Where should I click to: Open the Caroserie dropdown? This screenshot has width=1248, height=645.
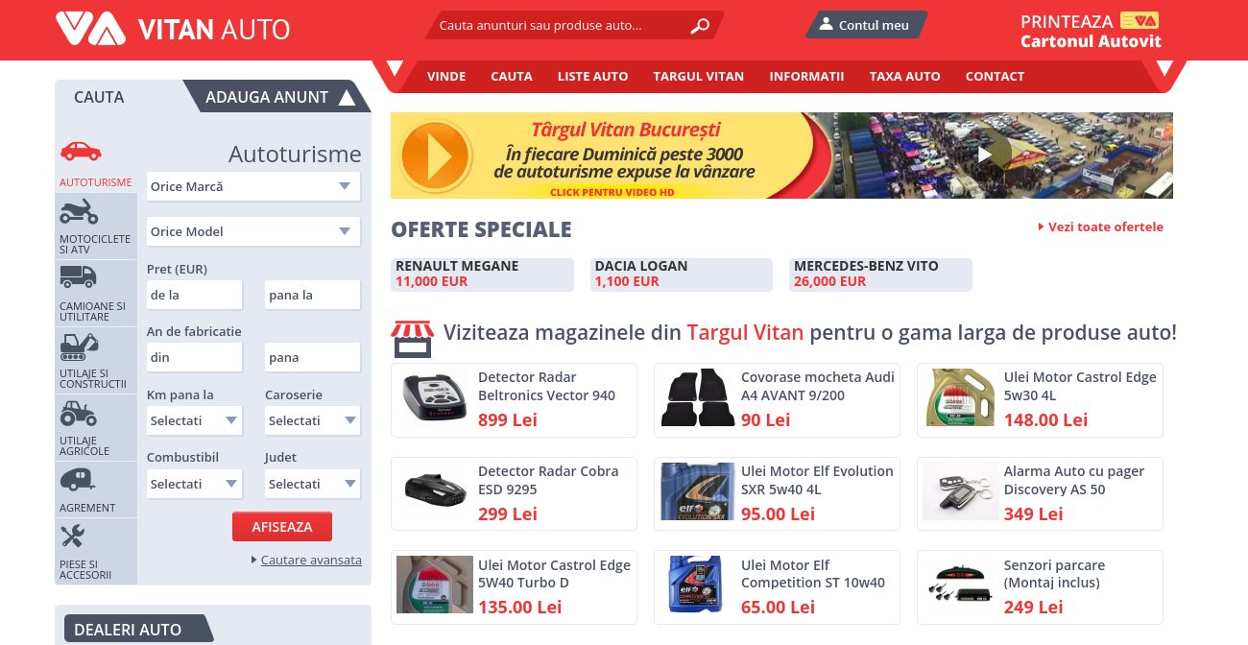[x=313, y=420]
